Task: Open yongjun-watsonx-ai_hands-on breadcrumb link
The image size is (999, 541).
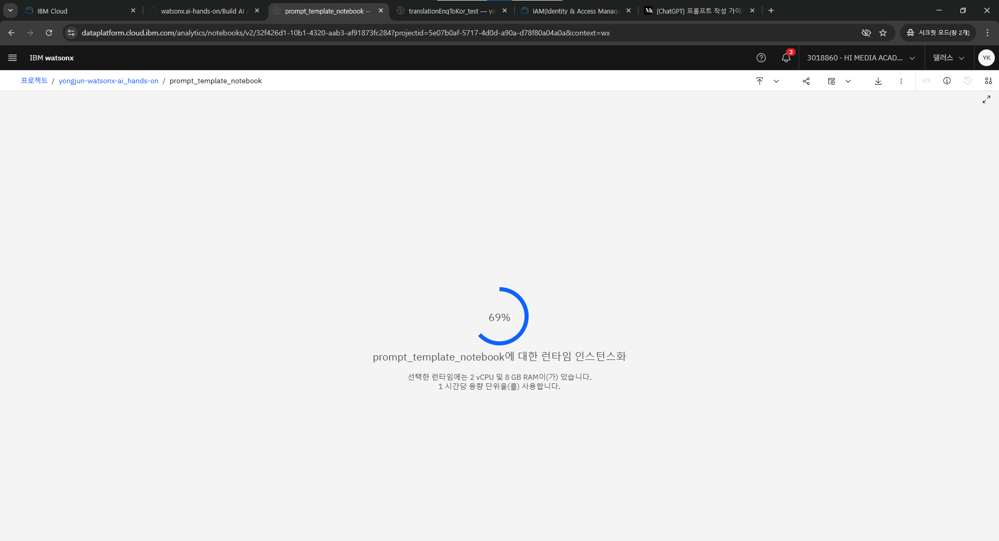Action: click(108, 81)
